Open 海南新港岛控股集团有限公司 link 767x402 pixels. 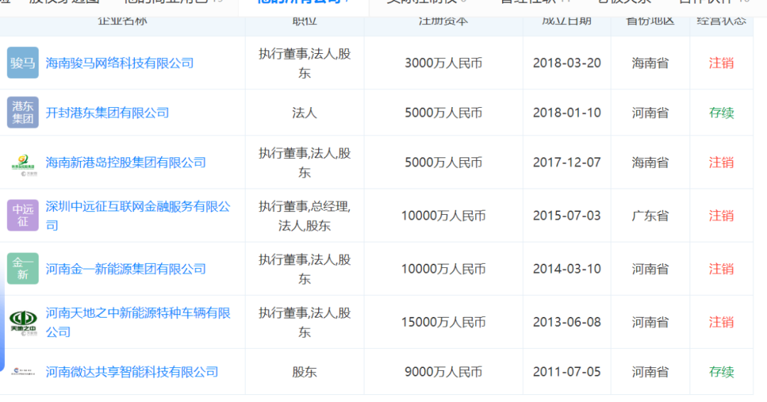(126, 162)
